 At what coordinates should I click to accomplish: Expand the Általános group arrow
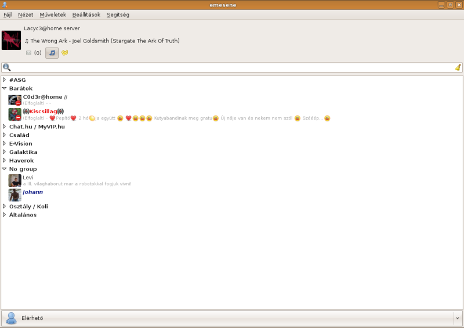point(4,215)
